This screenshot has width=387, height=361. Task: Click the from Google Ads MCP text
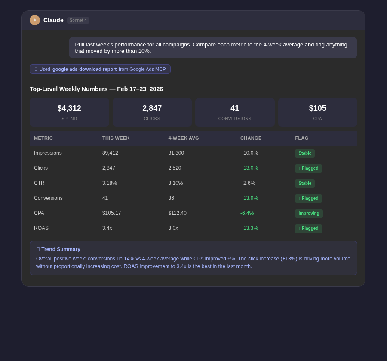[x=142, y=69]
